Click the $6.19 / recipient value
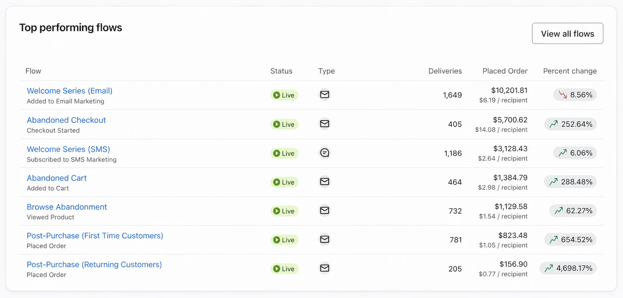The image size is (623, 298). [503, 100]
